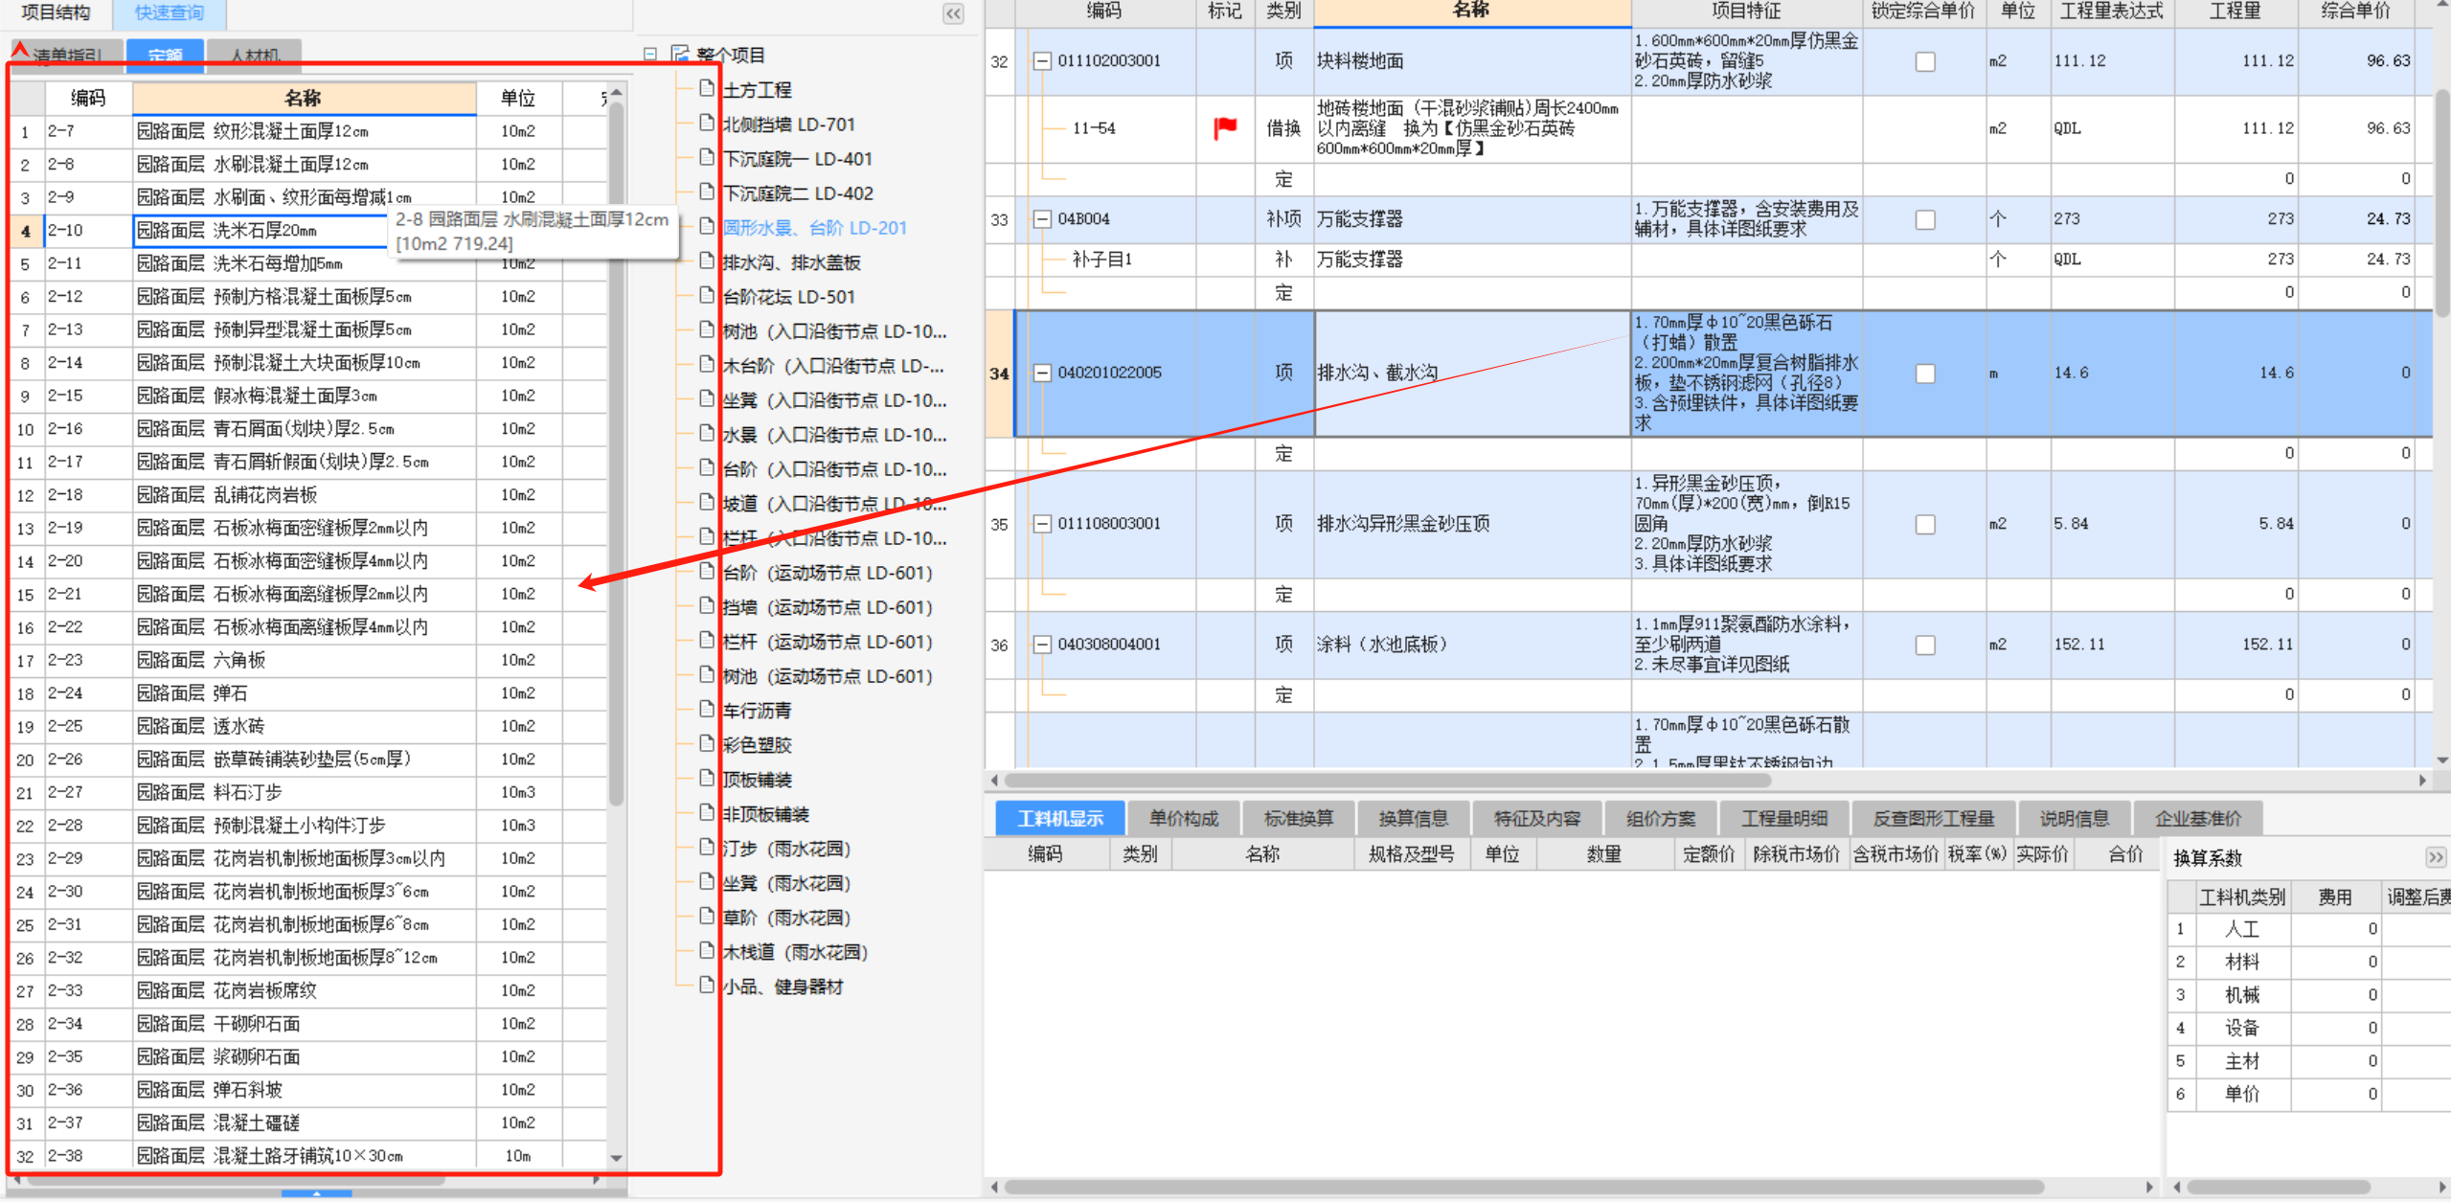Open the 项目结构 tab
Viewport: 2451px width, 1202px height.
(56, 12)
